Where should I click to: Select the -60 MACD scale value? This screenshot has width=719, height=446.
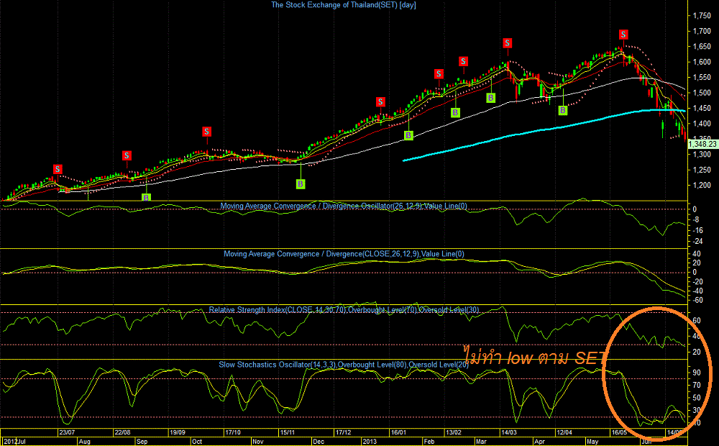coord(697,301)
